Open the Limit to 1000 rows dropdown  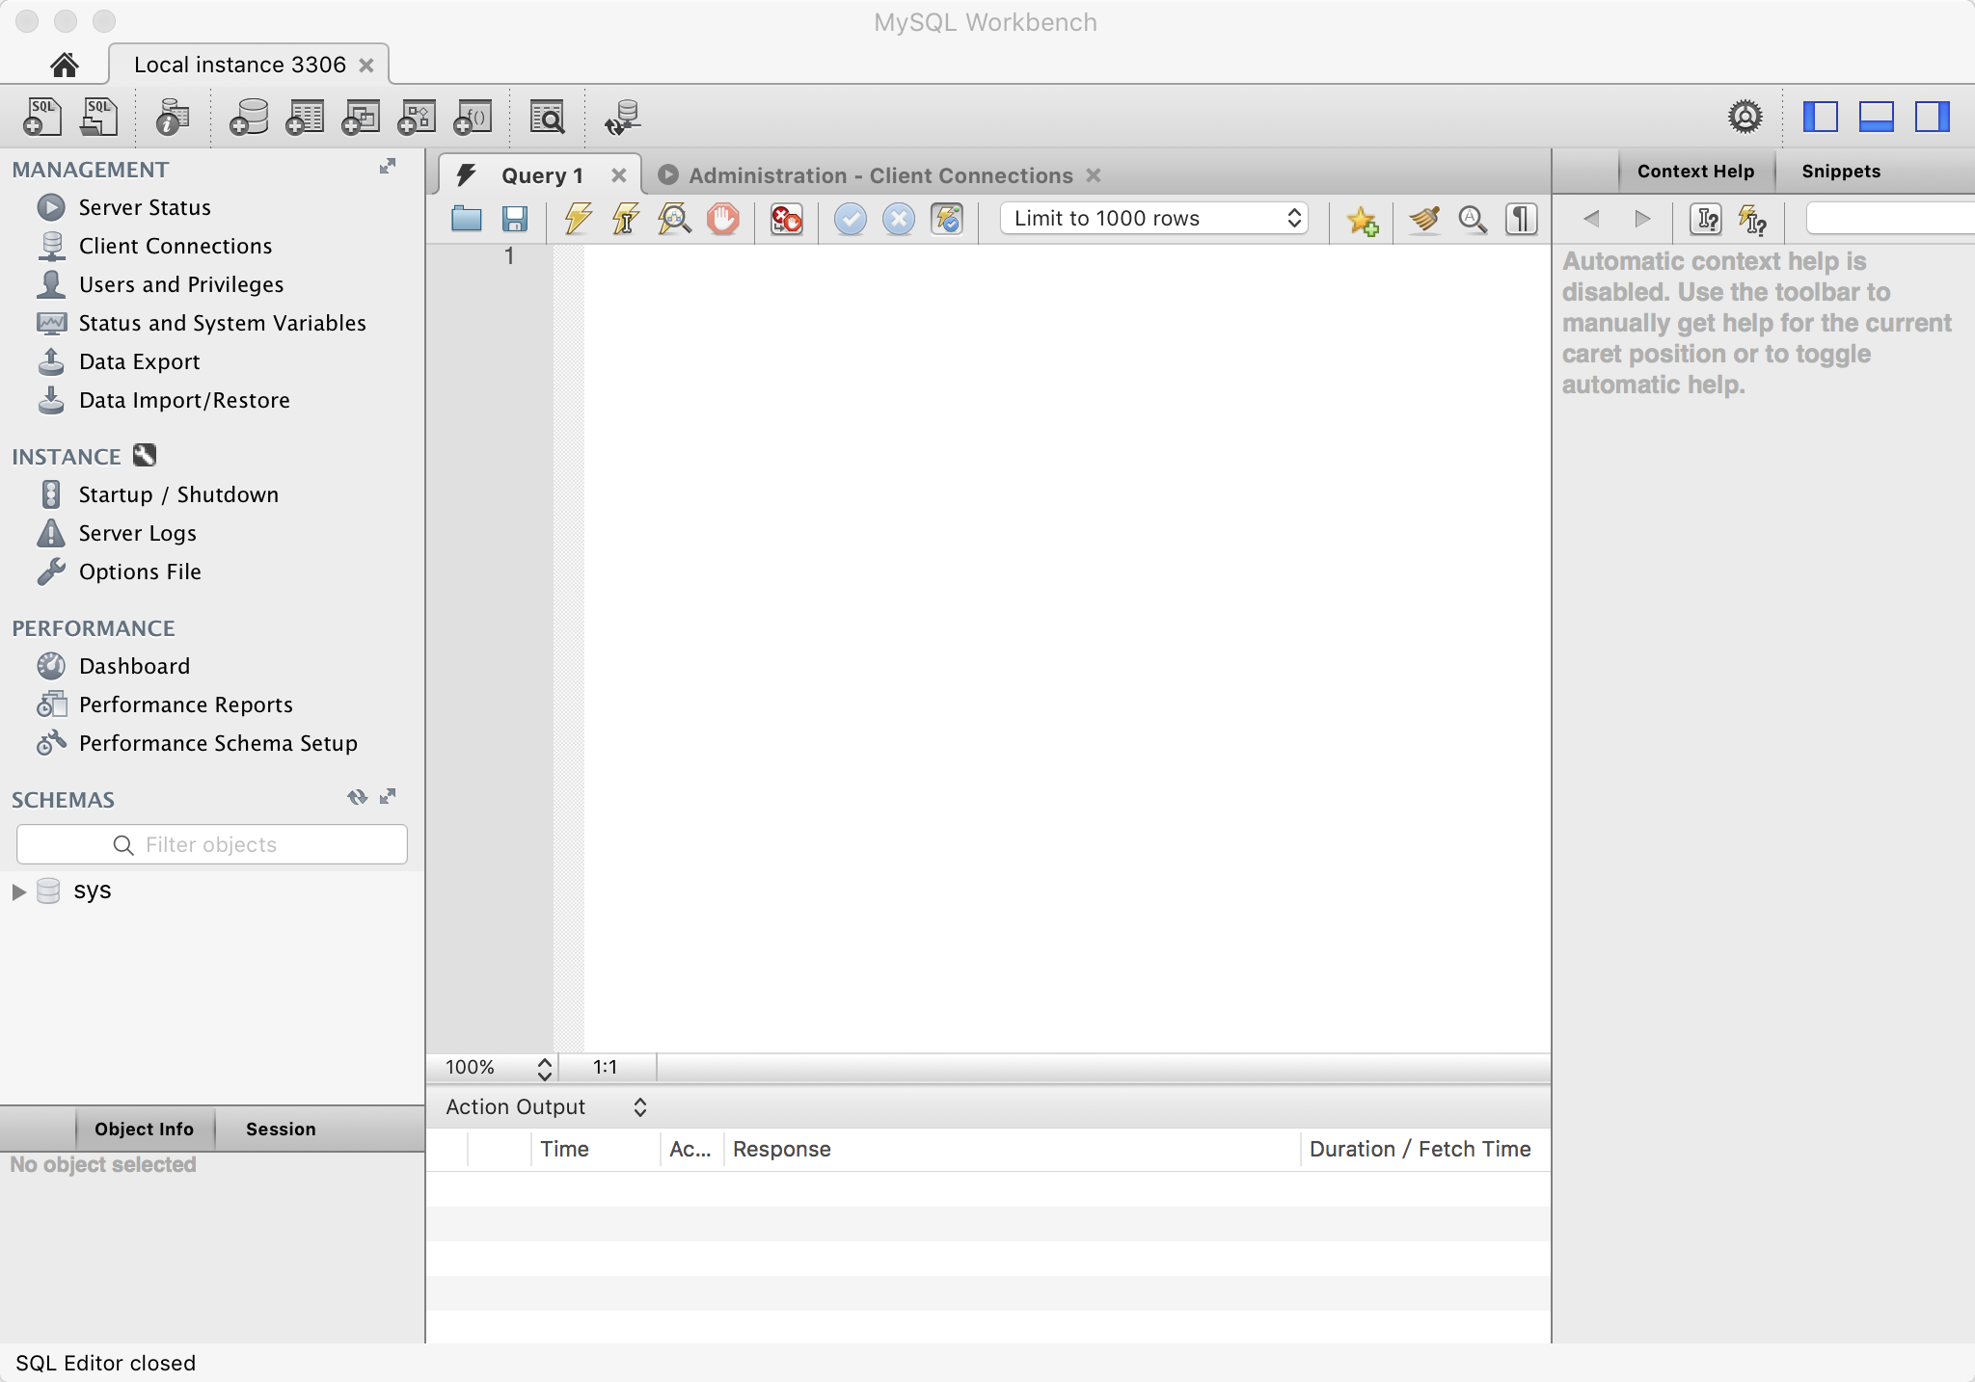coord(1154,219)
